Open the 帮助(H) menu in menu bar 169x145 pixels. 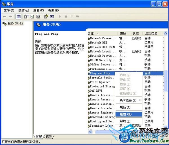53,10
